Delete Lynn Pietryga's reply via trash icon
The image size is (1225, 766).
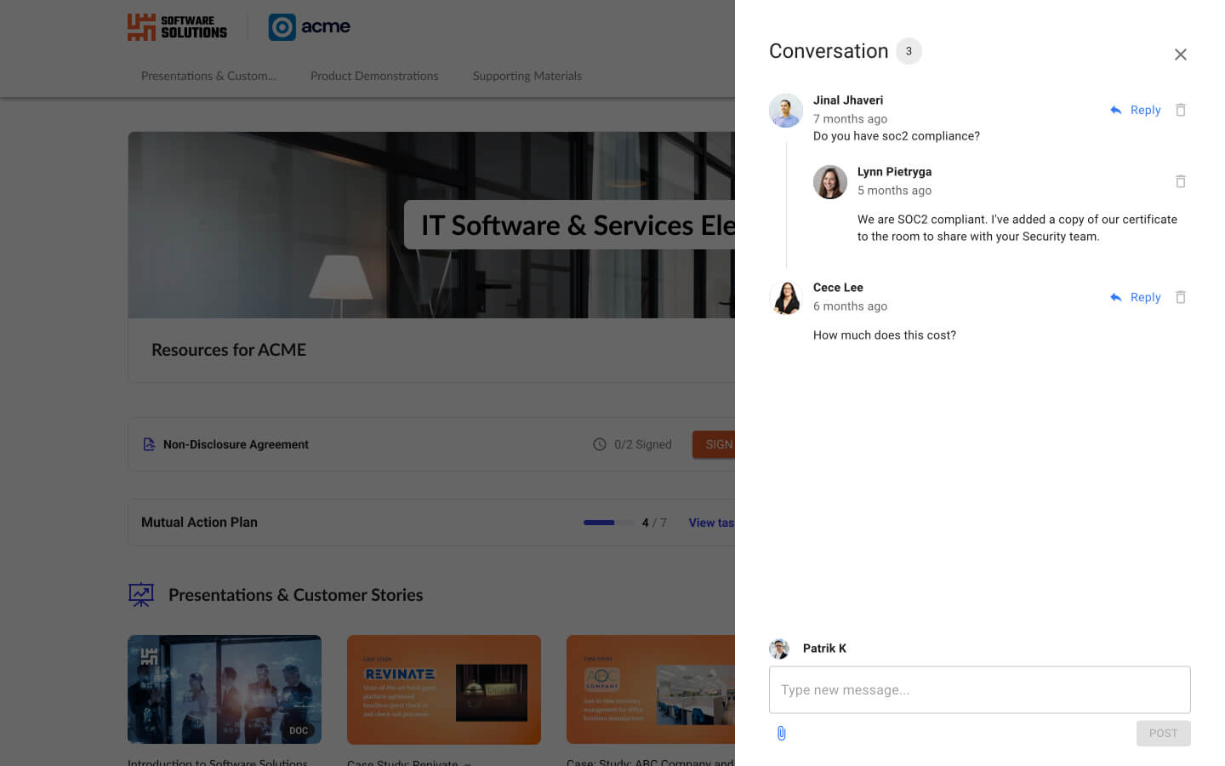[x=1181, y=181]
